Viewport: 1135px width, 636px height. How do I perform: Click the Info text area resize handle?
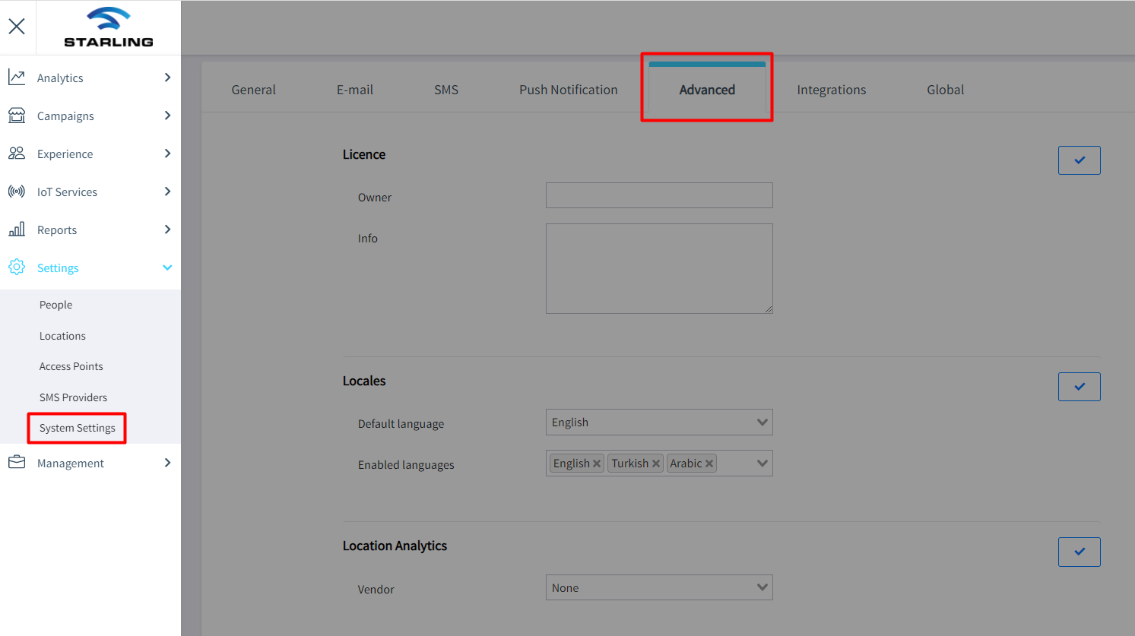tap(769, 309)
